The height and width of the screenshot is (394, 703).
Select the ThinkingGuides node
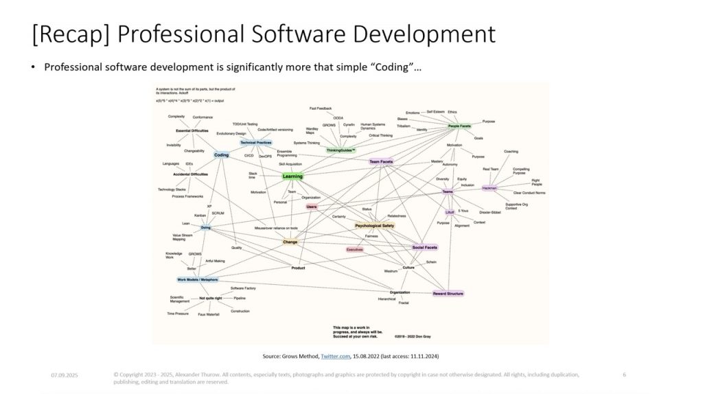(x=341, y=150)
